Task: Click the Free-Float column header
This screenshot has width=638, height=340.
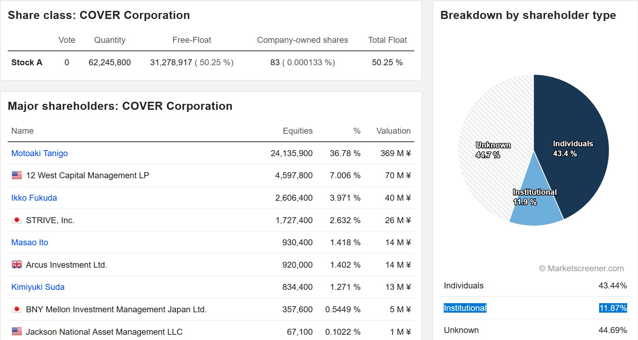Action: [192, 40]
